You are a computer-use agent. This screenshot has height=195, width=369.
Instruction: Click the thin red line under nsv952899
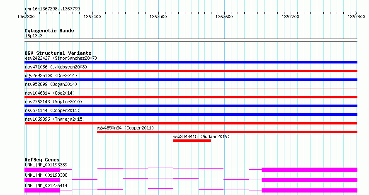coord(191,88)
